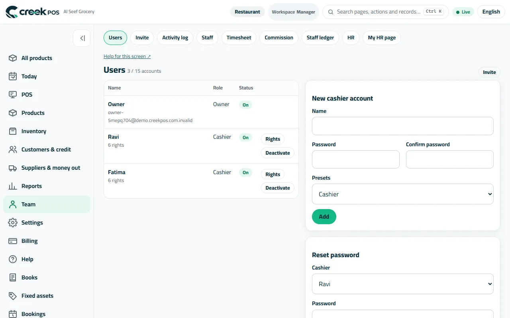This screenshot has width=510, height=318.
Task: Click the Bookings calendar icon
Action: (x=13, y=314)
